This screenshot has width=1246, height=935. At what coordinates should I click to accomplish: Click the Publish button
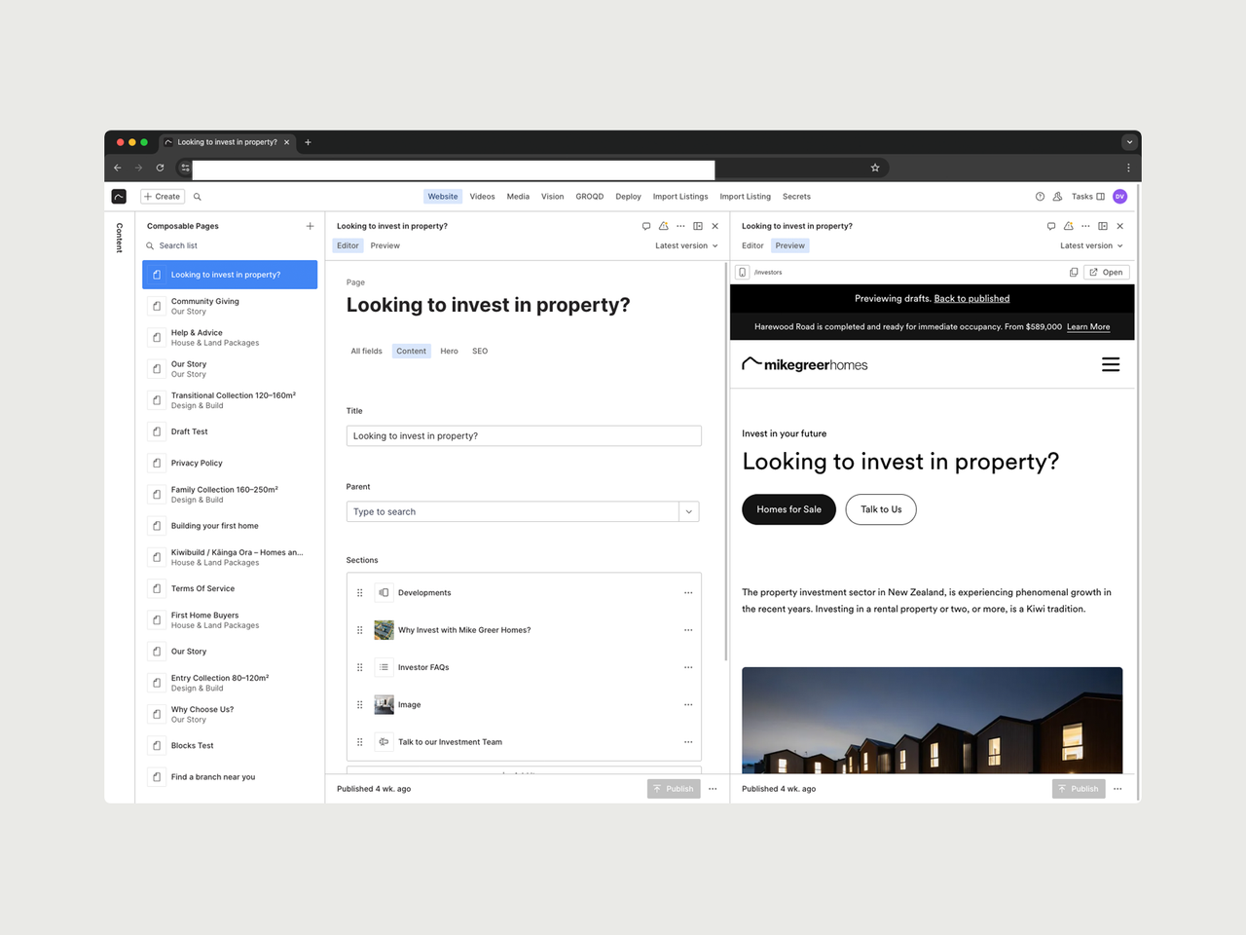pyautogui.click(x=673, y=788)
